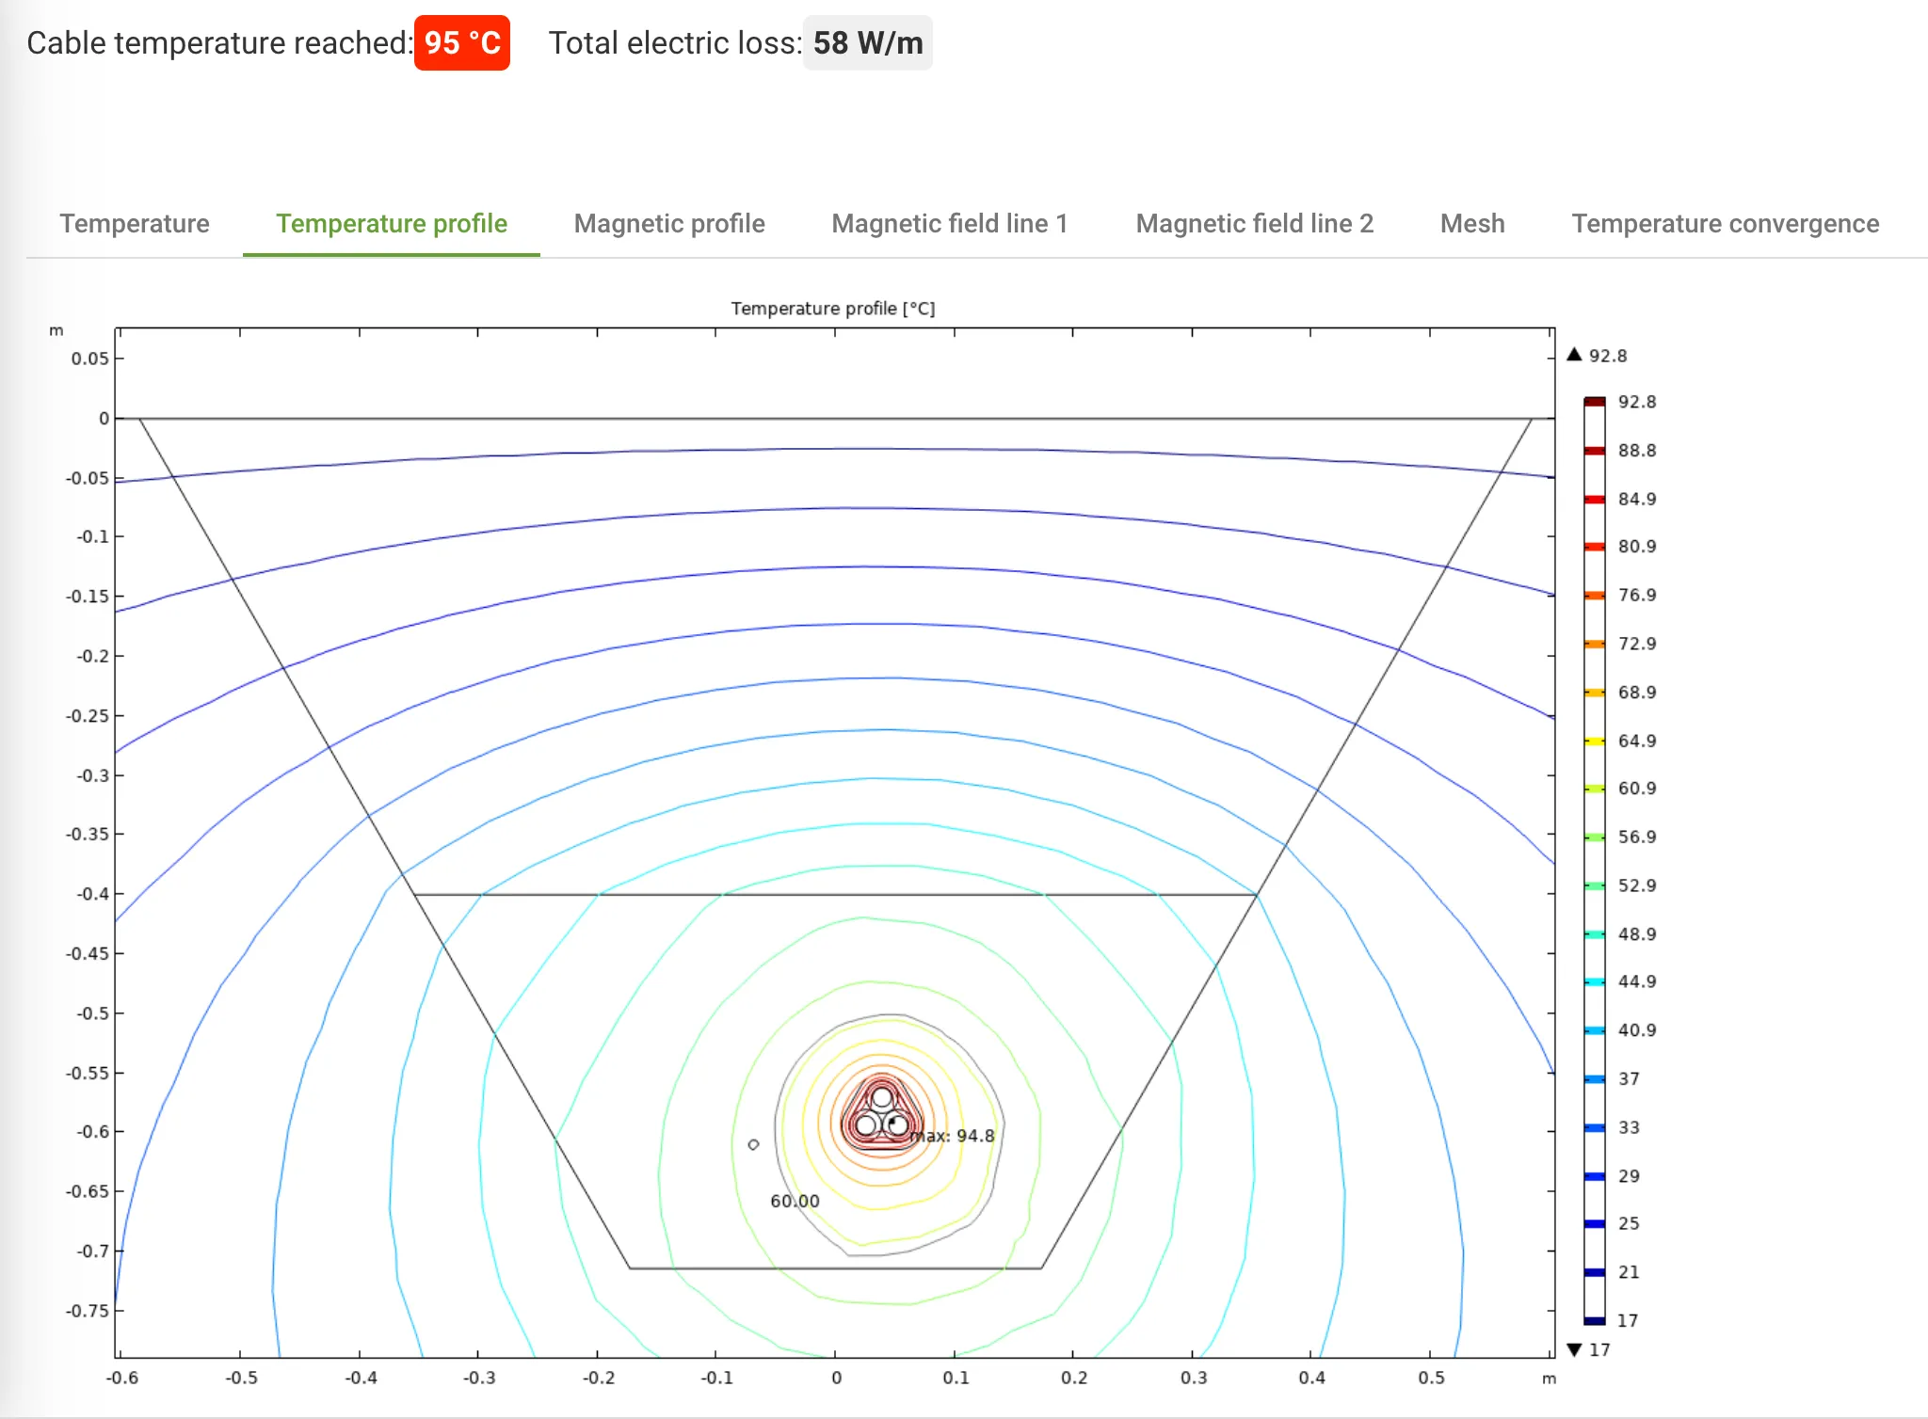Click the 'Total electric loss:' label
1928x1419 pixels.
tap(675, 43)
